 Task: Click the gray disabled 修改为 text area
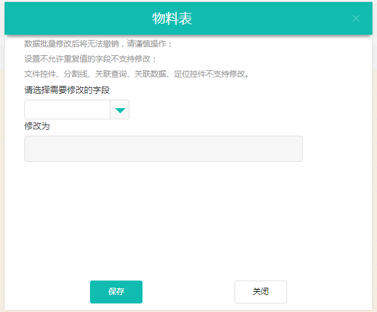[164, 149]
